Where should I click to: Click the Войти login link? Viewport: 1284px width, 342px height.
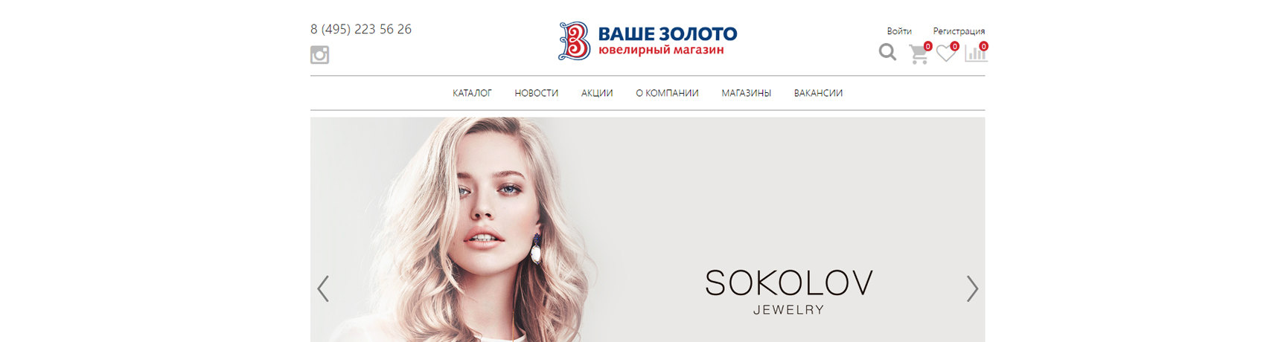[x=899, y=31]
